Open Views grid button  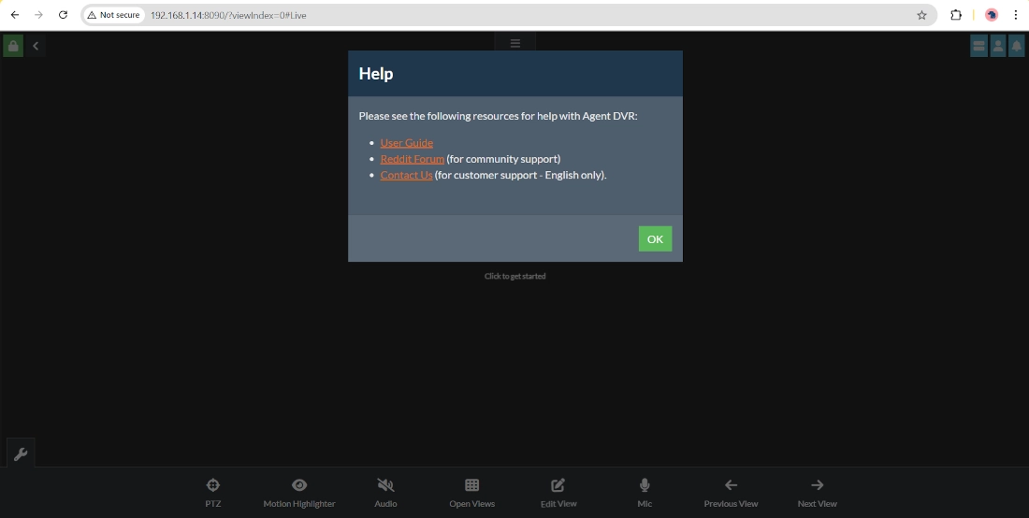[471, 493]
